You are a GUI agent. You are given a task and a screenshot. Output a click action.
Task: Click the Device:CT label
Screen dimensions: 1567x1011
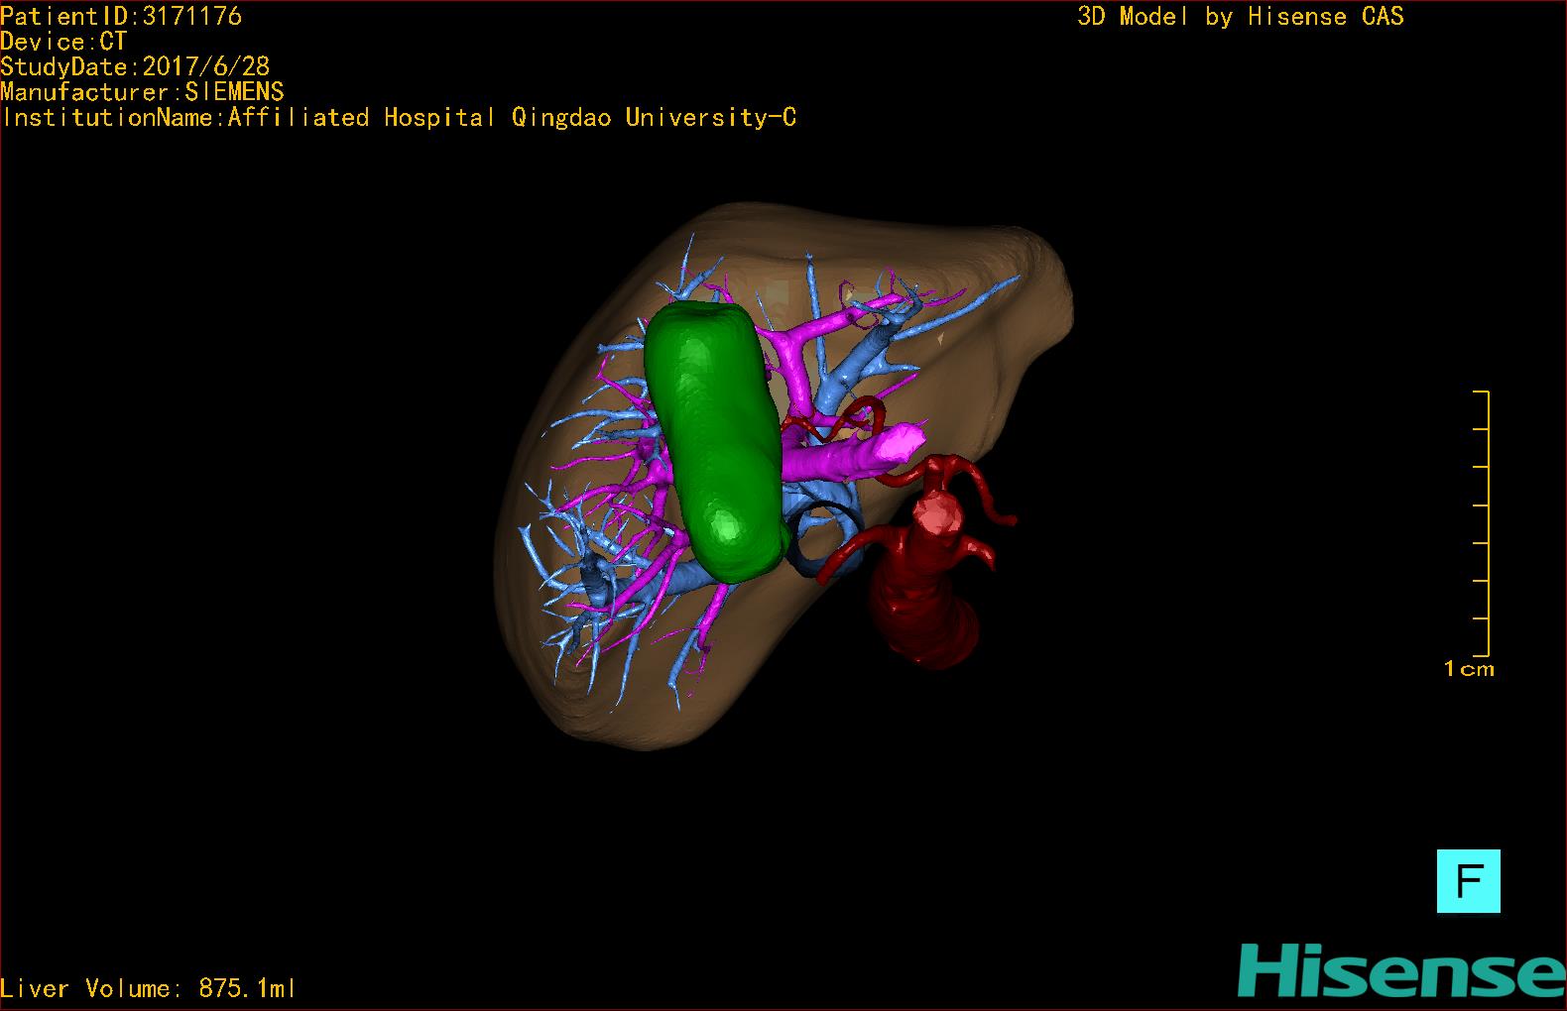63,42
